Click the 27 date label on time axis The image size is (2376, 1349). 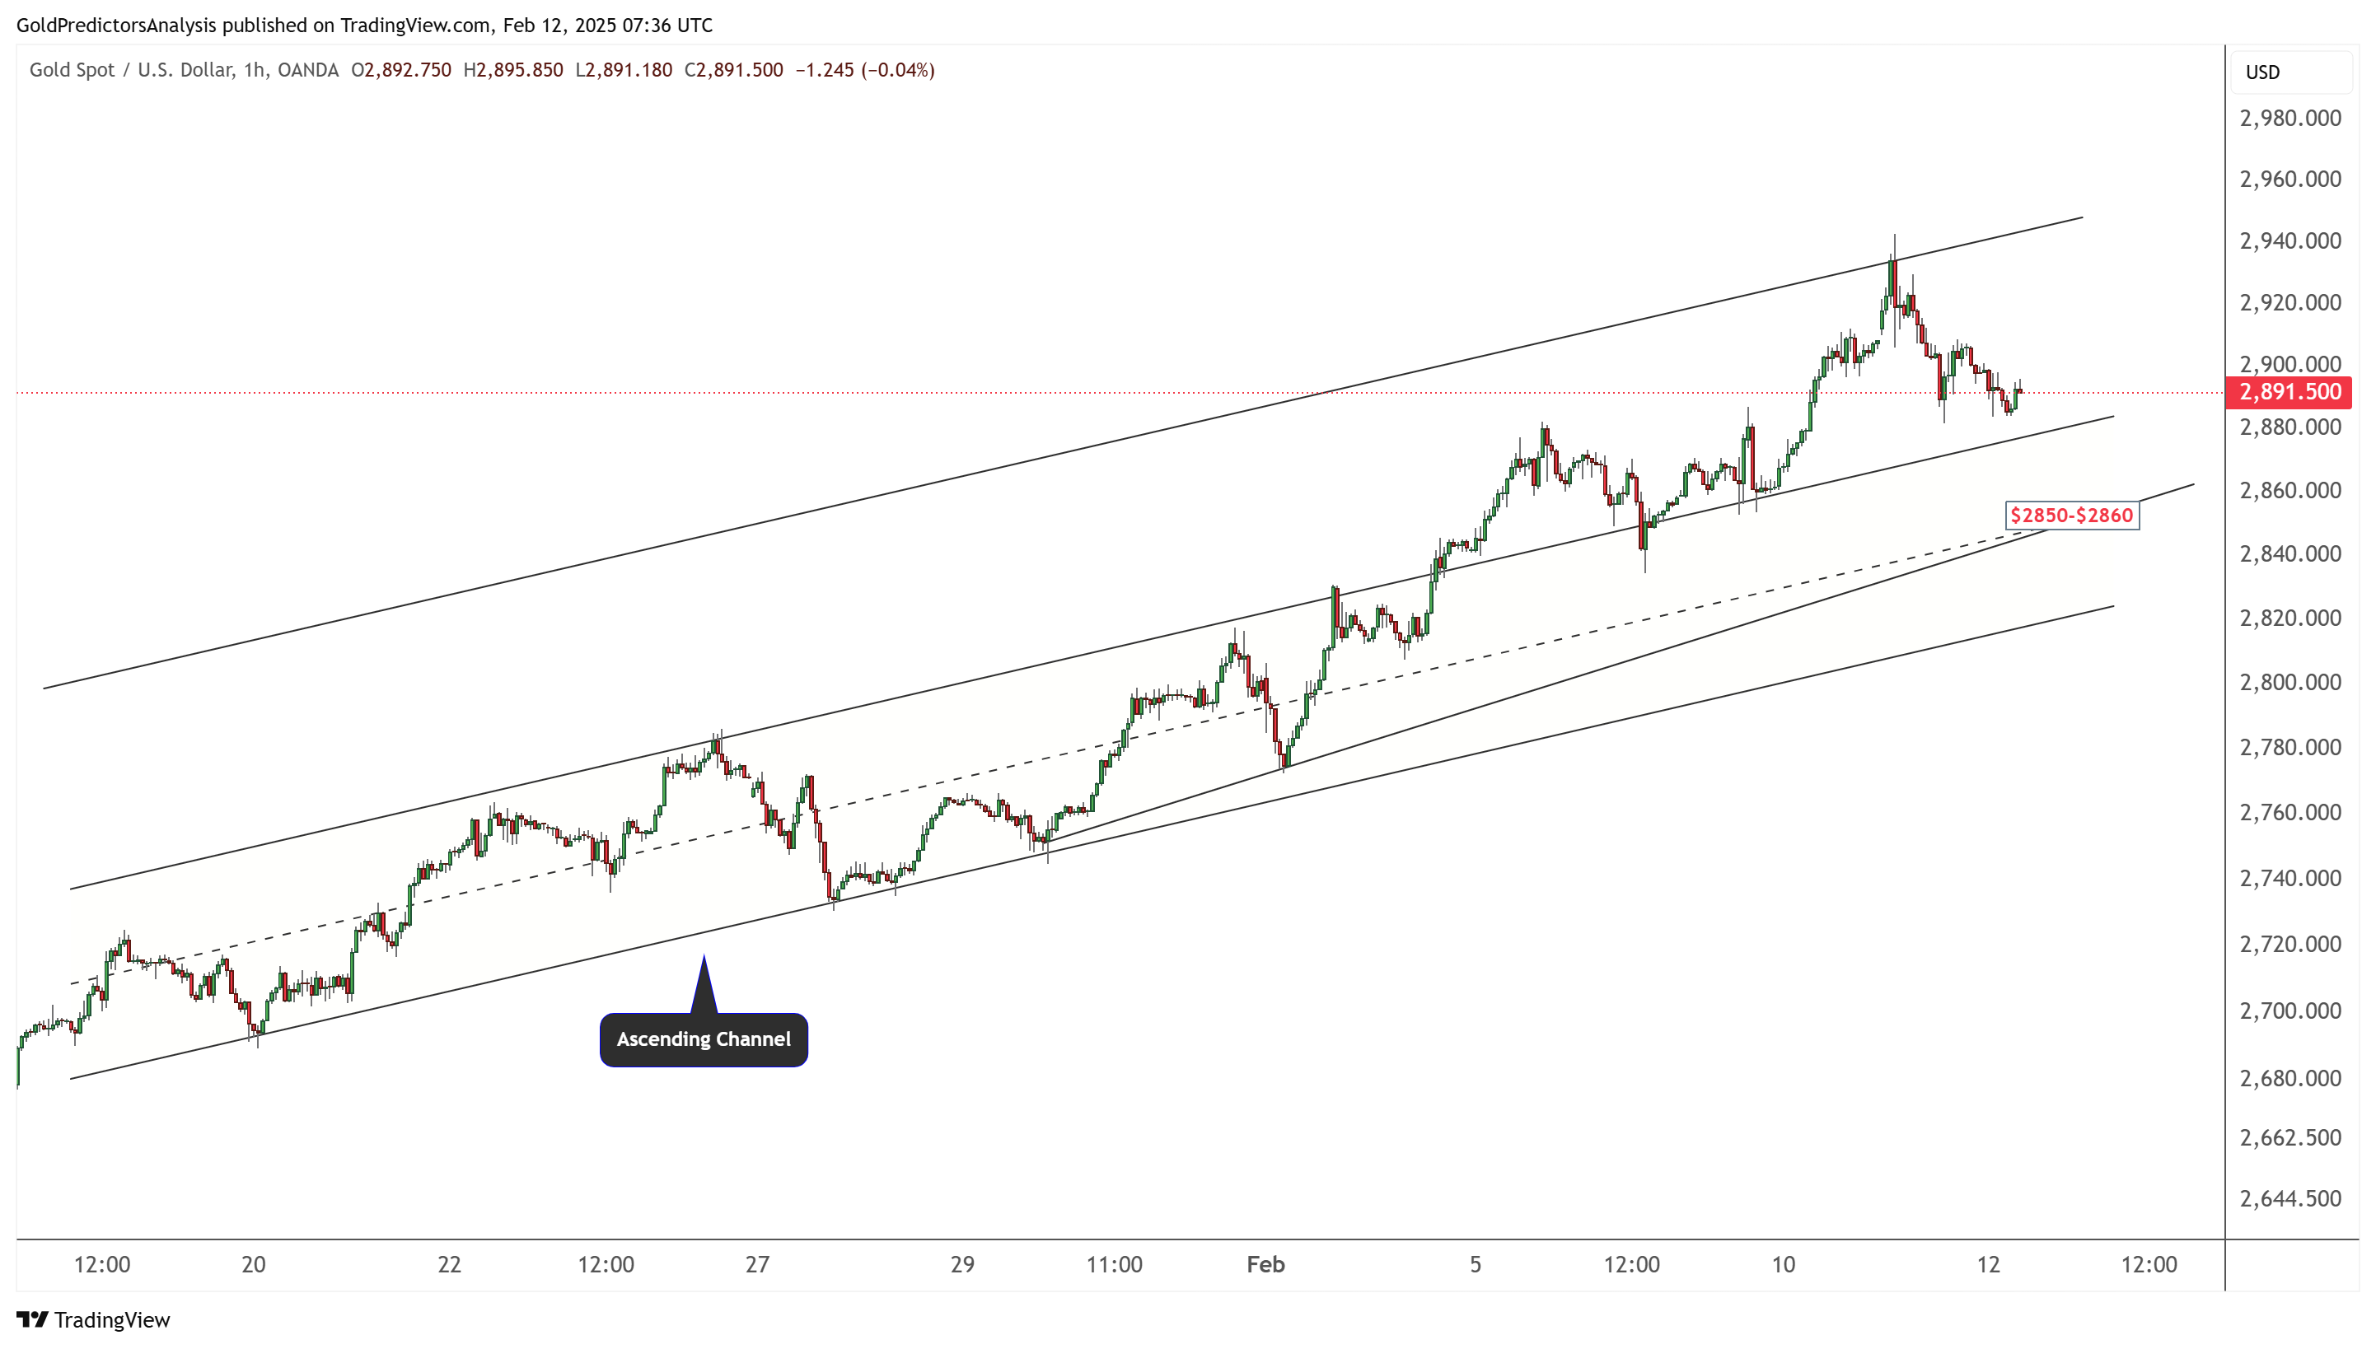pos(757,1265)
